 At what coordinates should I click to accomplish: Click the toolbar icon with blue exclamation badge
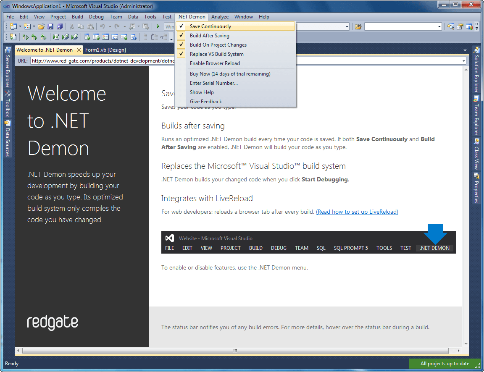[x=133, y=37]
